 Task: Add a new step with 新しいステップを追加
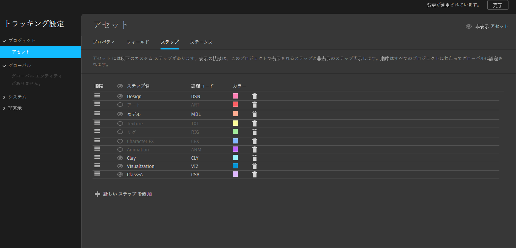[127, 194]
